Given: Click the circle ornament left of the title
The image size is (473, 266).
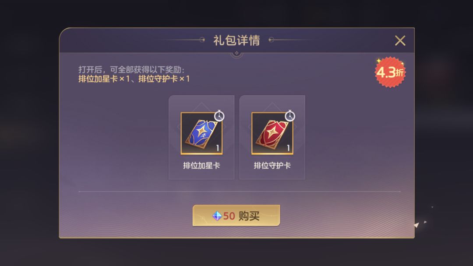Looking at the screenshot, I should click(202, 40).
